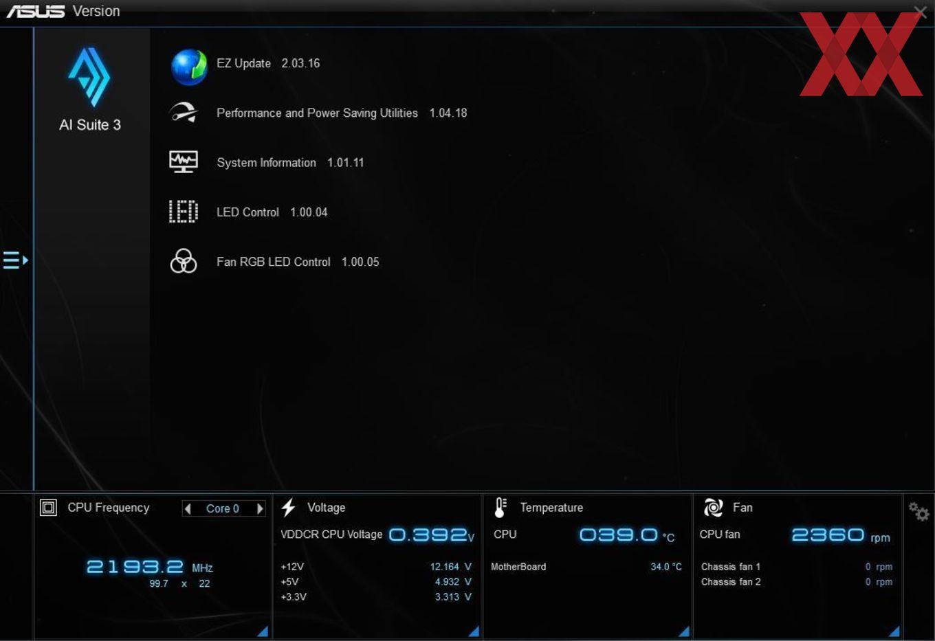Click System Information 1.01.11 text
Screen dimensions: 935x641
(x=290, y=163)
